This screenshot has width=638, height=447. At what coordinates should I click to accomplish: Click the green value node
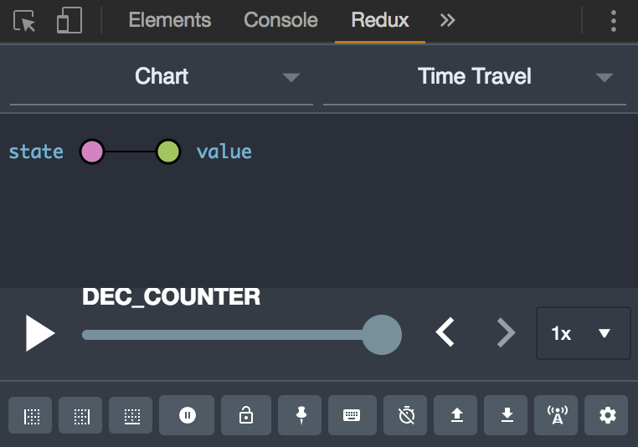(x=168, y=152)
